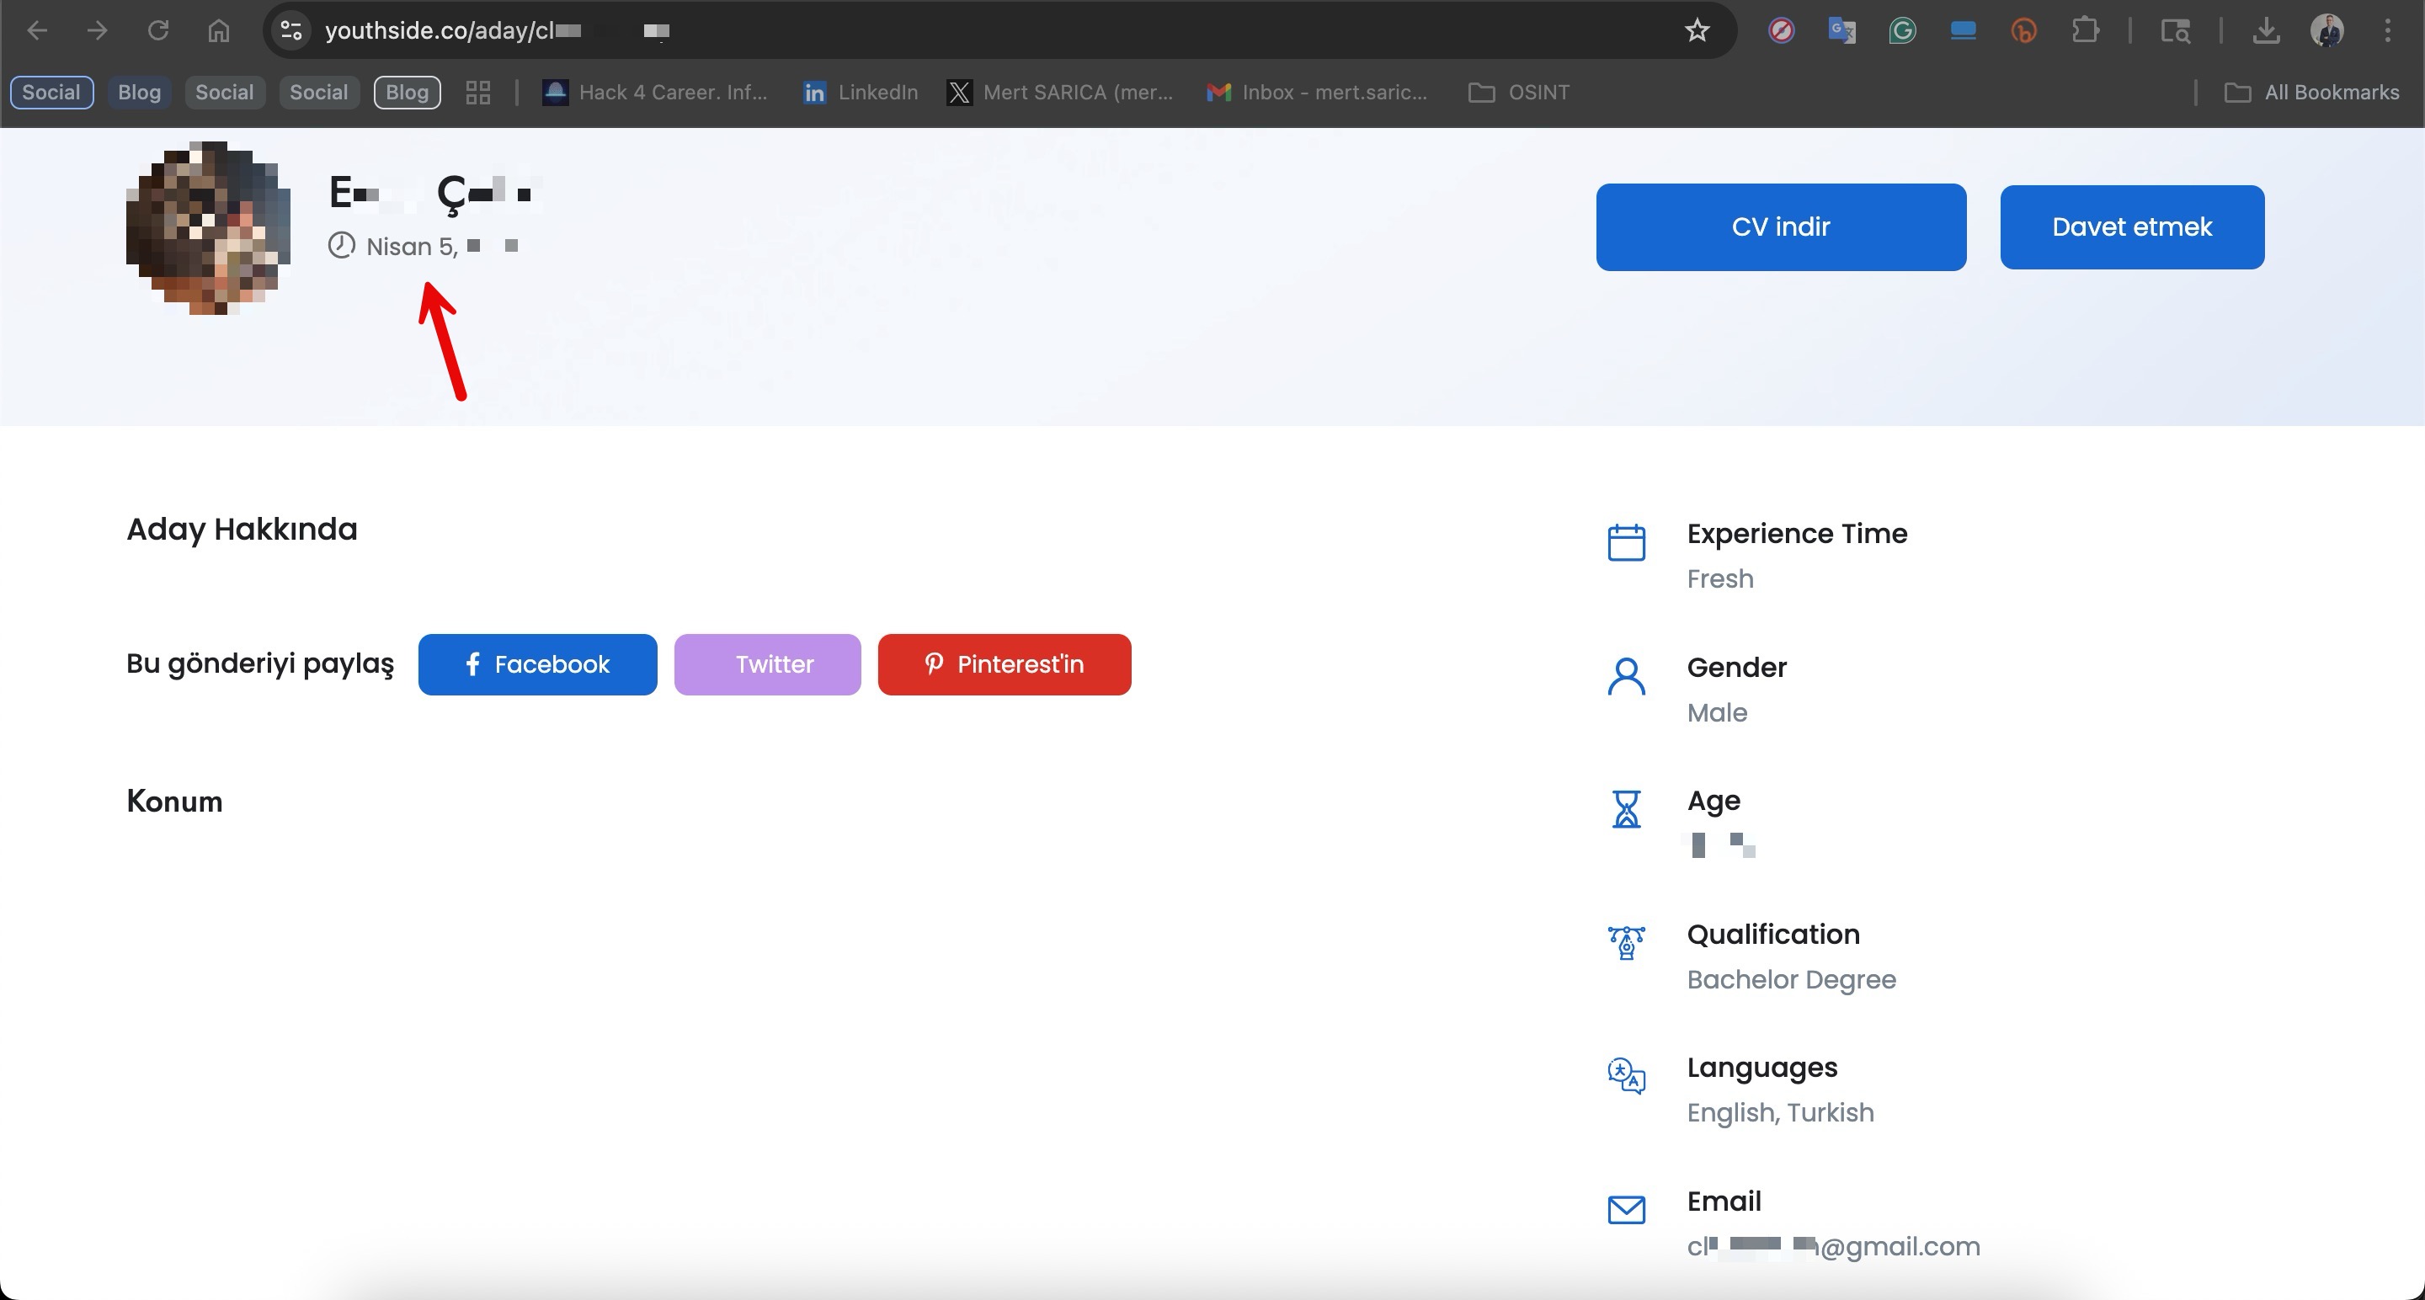Screen dimensions: 2425x1300
Task: Open the LinkedIn bookmark
Action: tap(860, 93)
